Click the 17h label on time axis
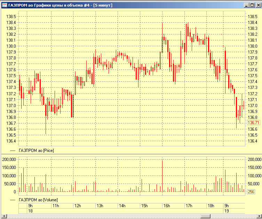This screenshot has width=262, height=219. [x=189, y=206]
